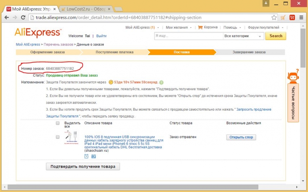Click Мой AliExpress breadcrumb link

click(28, 44)
